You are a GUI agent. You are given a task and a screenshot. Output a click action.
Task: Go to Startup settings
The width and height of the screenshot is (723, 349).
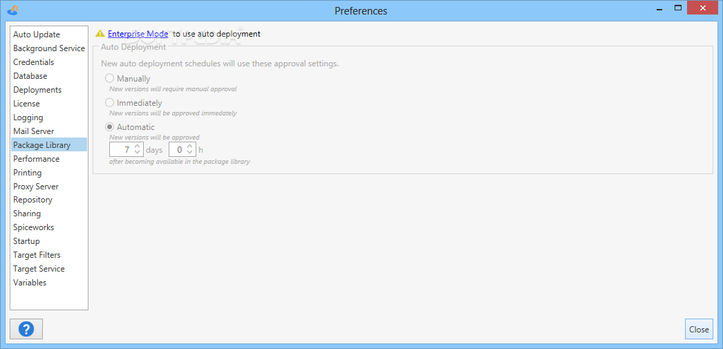[x=49, y=241]
